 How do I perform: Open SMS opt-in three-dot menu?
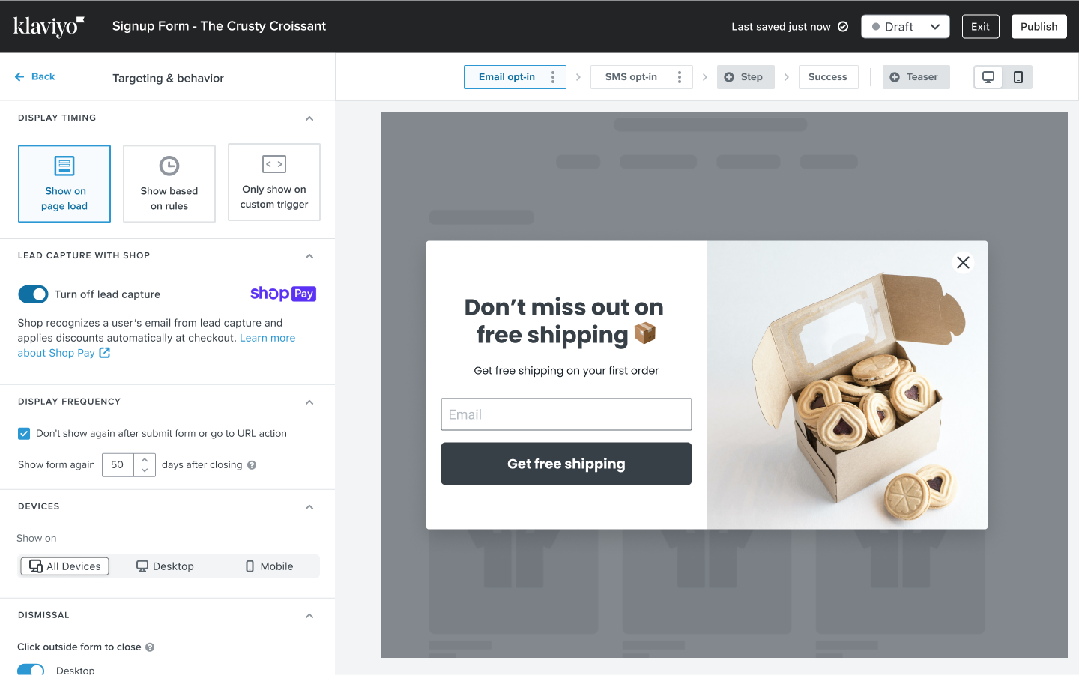click(680, 77)
